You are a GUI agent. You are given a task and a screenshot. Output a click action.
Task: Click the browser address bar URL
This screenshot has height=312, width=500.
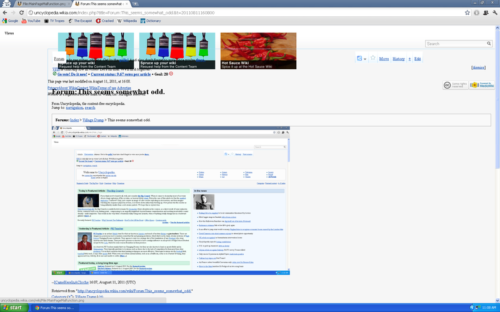point(187,12)
